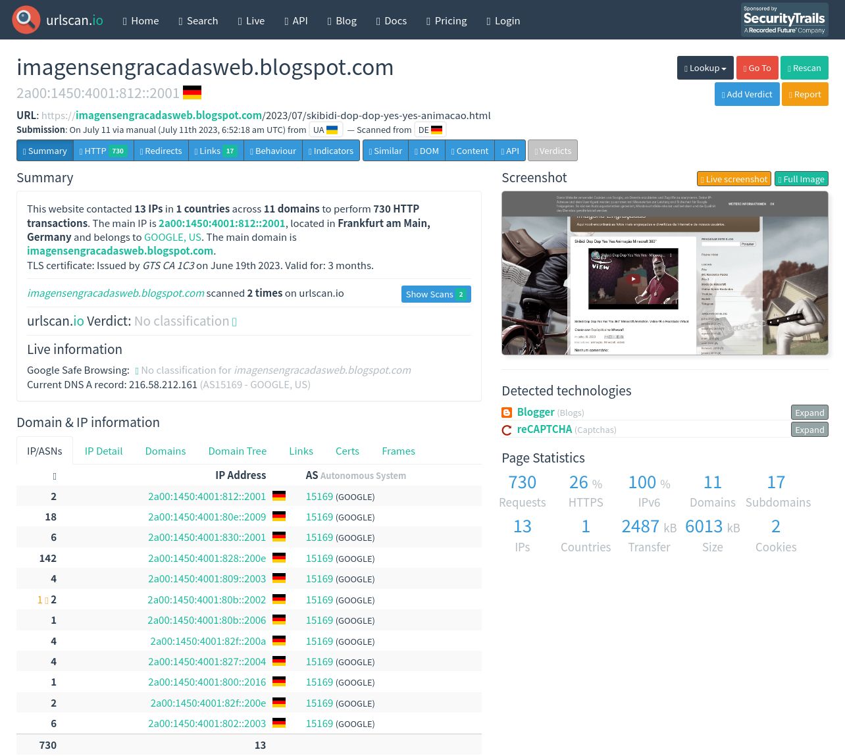Open the Pricing menu item
The height and width of the screenshot is (756, 845).
coord(447,20)
